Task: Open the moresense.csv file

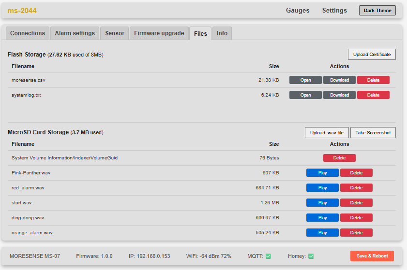Action: coord(305,80)
